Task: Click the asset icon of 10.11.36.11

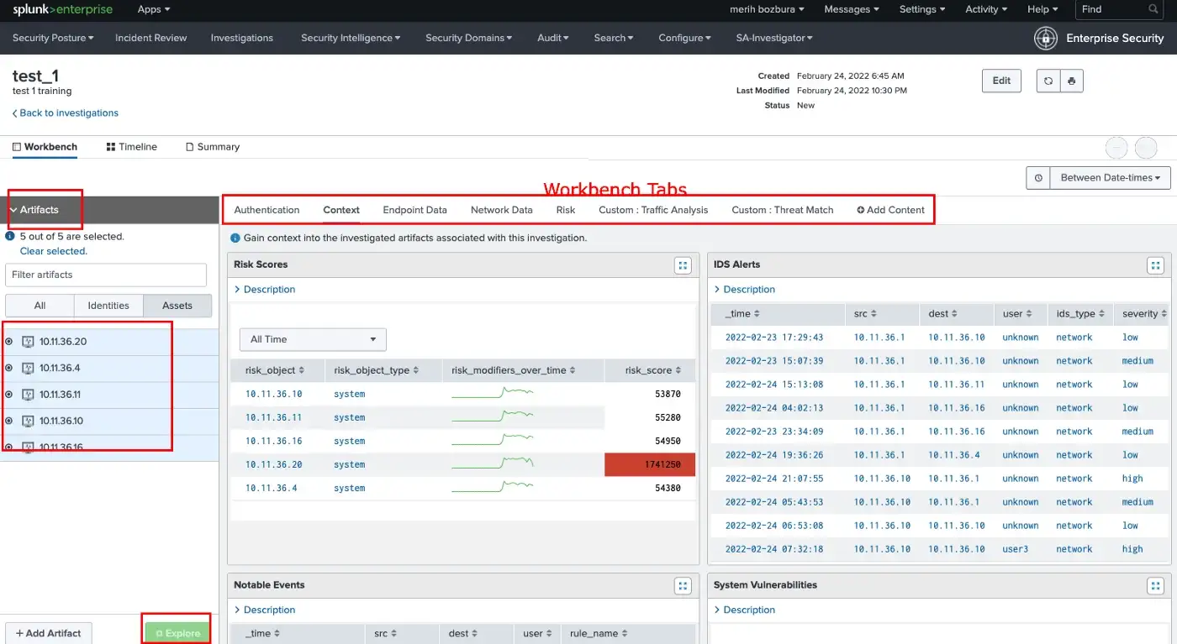Action: 28,395
